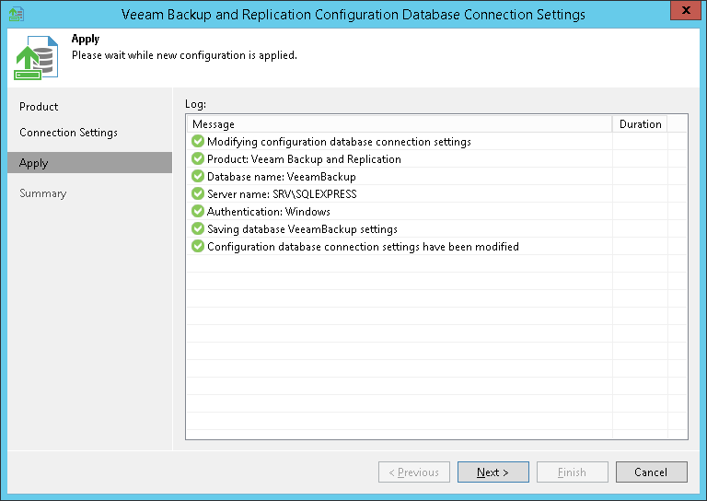Click success icon beside Saving database entry
The image size is (707, 501).
tap(197, 229)
